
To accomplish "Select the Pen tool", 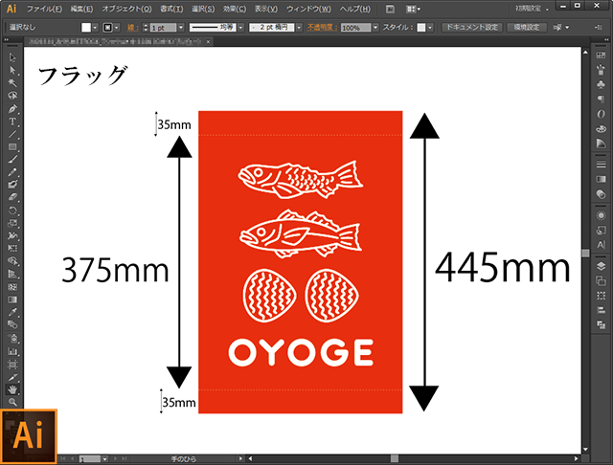I will point(12,109).
